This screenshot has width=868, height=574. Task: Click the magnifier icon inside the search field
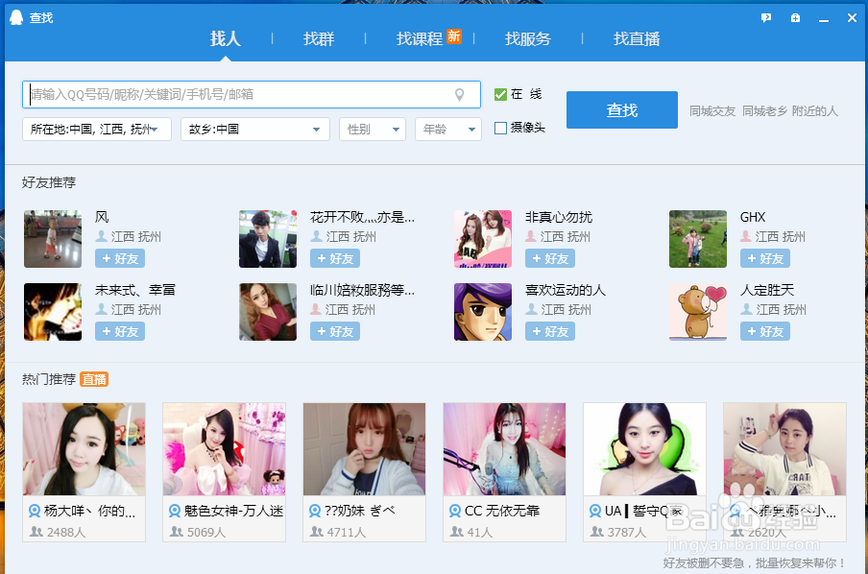tap(462, 95)
